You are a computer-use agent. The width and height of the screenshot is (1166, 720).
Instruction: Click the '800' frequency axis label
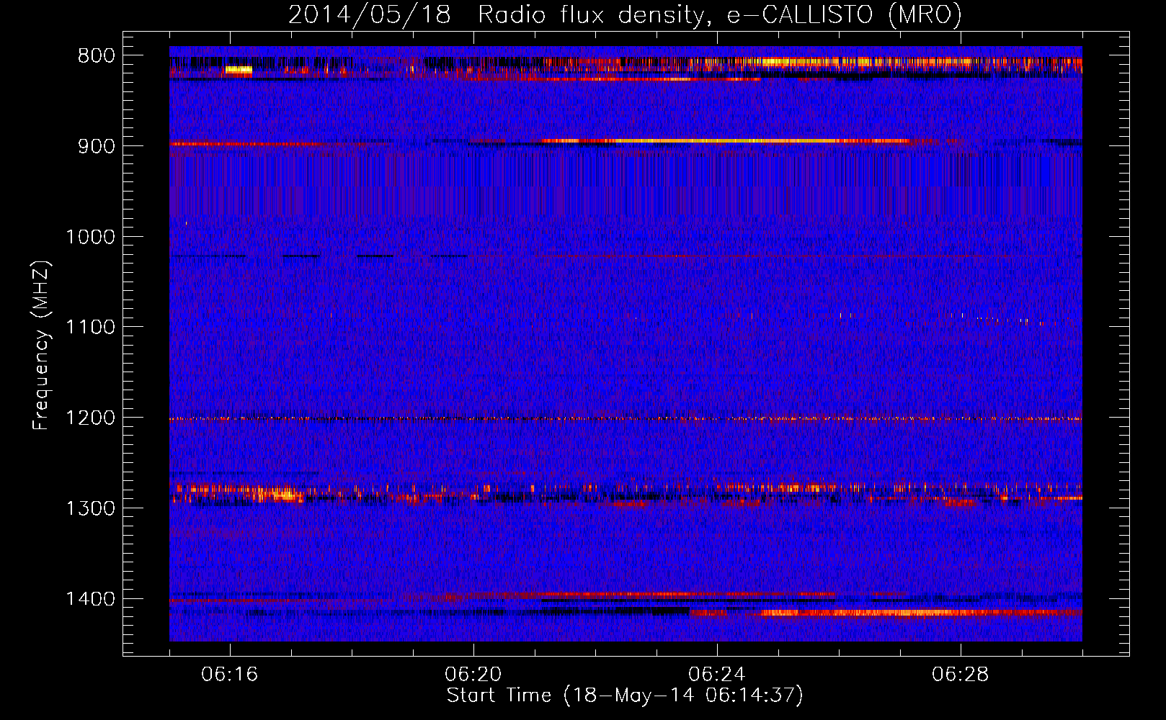point(97,55)
